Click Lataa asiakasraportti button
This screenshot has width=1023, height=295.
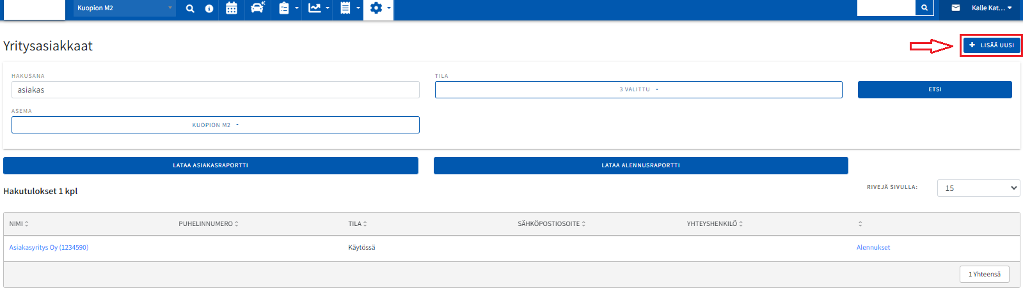point(210,165)
